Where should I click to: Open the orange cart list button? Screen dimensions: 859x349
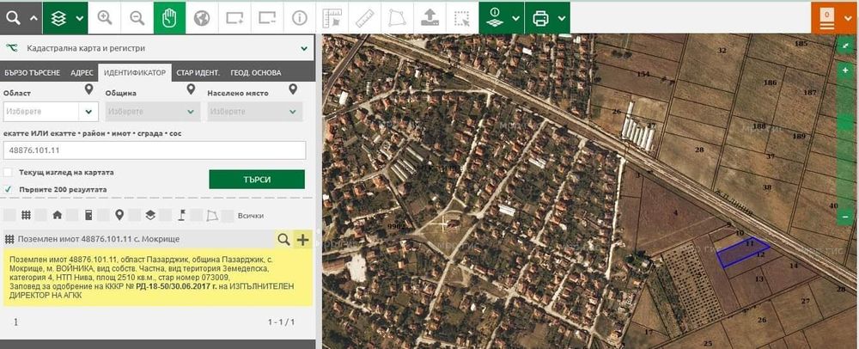click(826, 18)
